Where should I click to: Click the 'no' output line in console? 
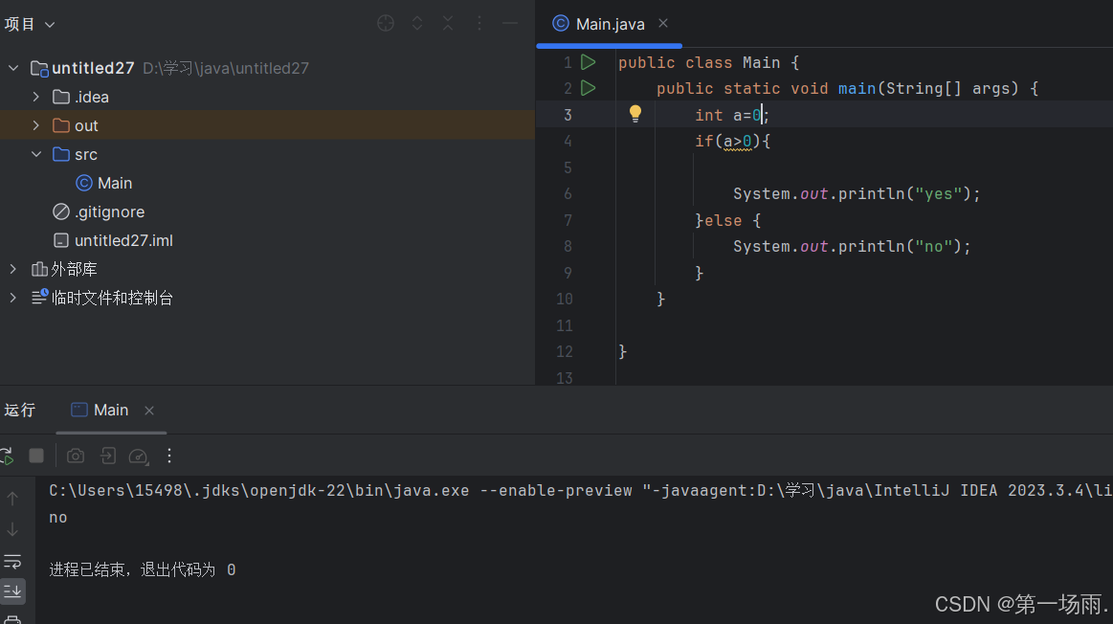pos(58,518)
